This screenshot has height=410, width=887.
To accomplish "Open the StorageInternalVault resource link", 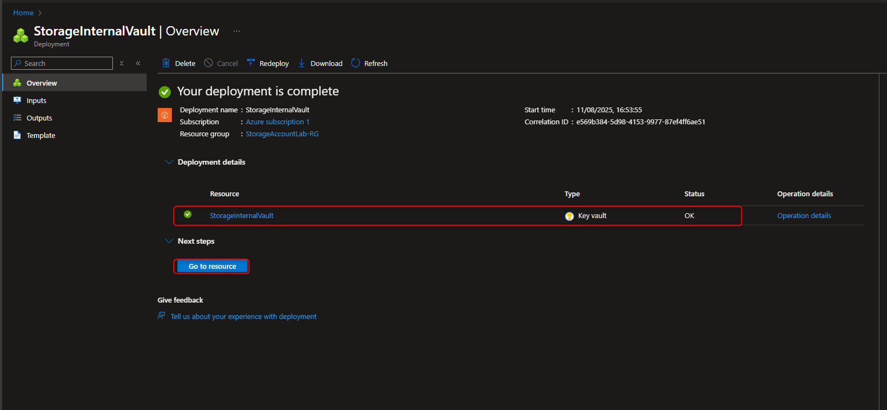I will tap(242, 216).
